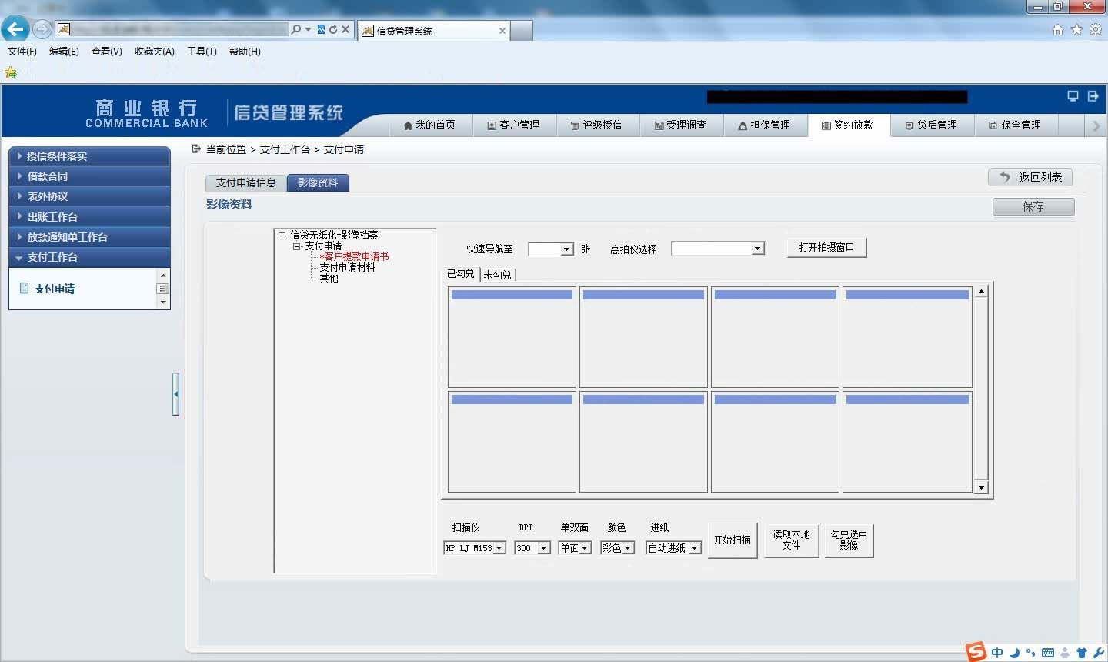Click the logout exit icon in the header
The width and height of the screenshot is (1108, 662).
[1093, 96]
